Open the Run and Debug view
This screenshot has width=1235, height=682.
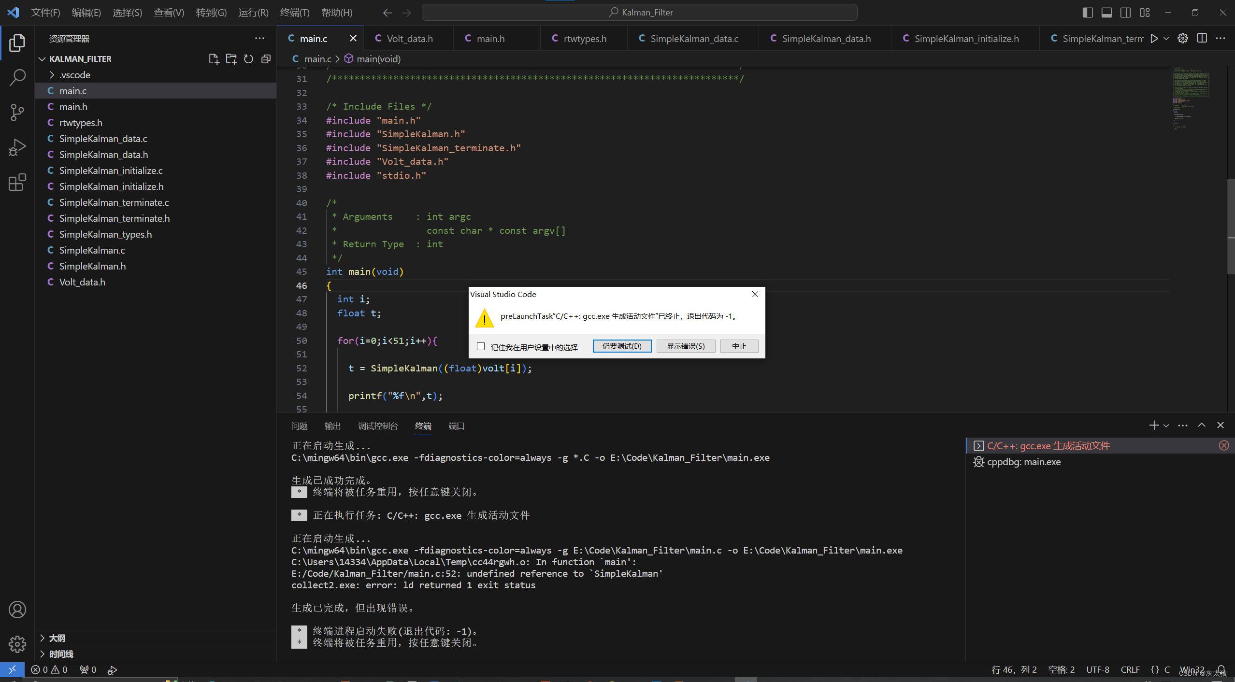[17, 147]
